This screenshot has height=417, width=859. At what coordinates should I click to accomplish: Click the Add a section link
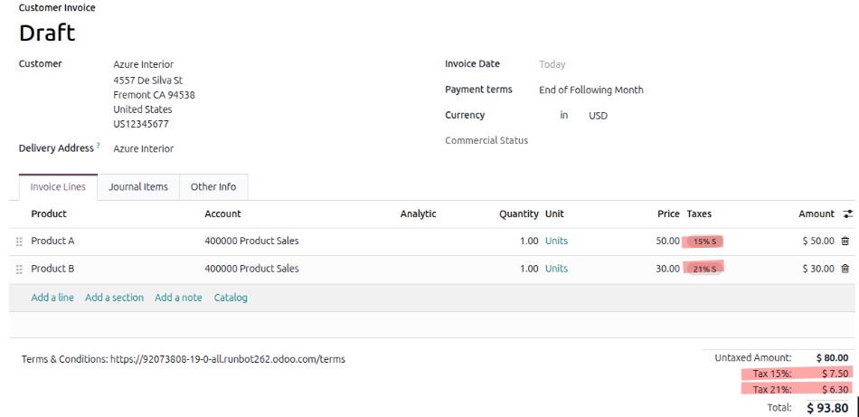click(114, 298)
